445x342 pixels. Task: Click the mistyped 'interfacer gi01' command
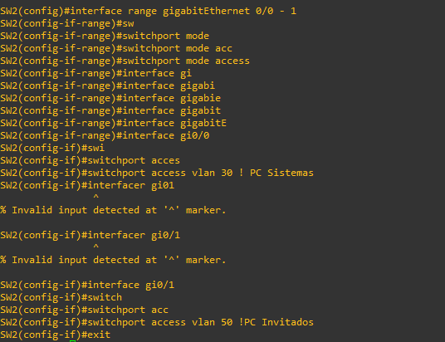tap(131, 185)
